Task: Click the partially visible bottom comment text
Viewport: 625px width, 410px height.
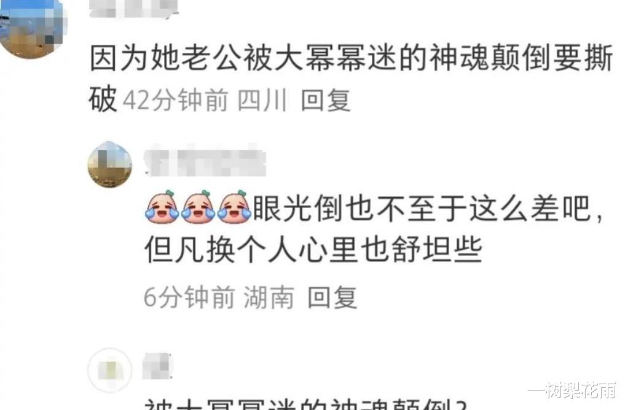Action: click(x=305, y=404)
